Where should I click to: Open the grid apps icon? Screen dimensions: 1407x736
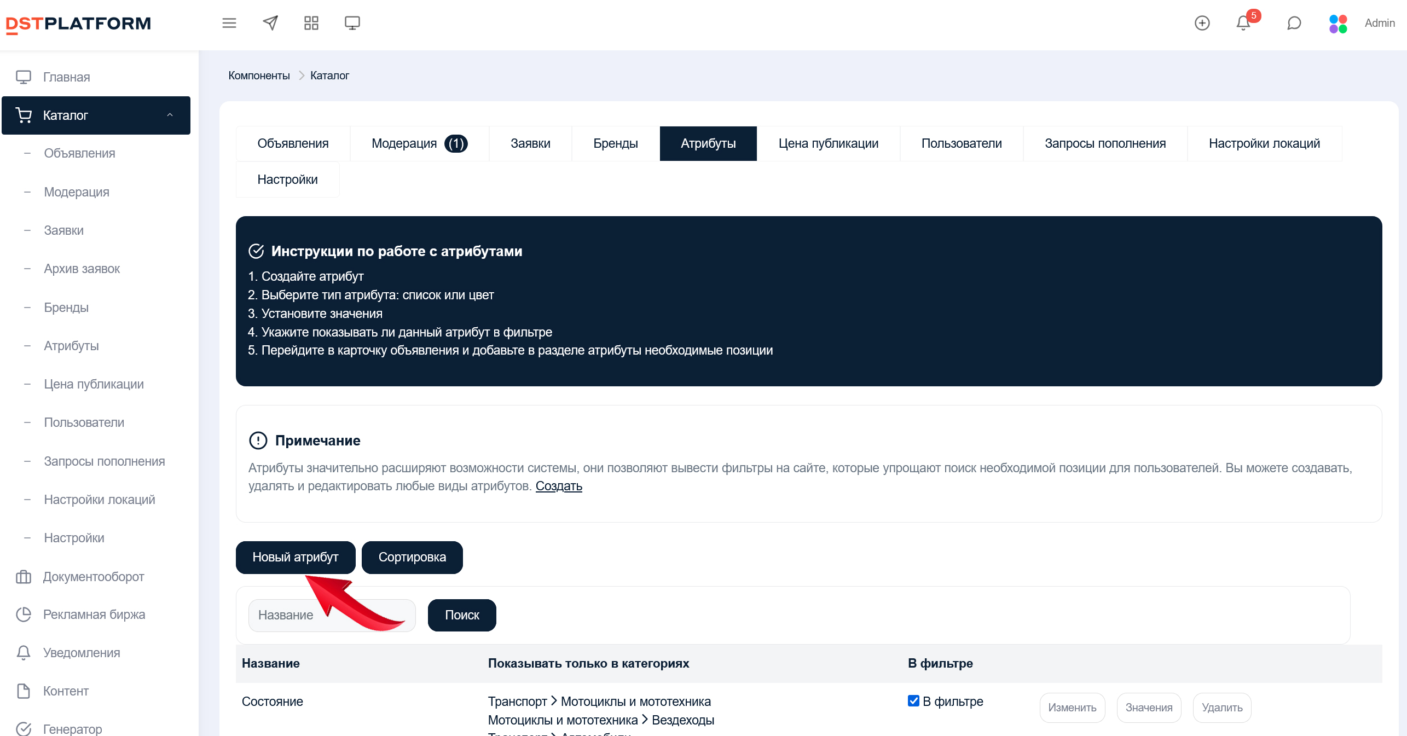(311, 23)
